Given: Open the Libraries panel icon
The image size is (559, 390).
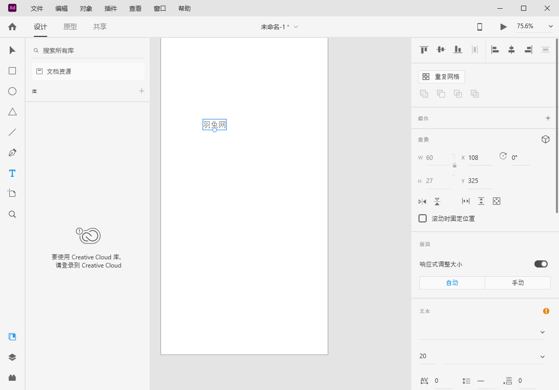Looking at the screenshot, I should [x=12, y=337].
